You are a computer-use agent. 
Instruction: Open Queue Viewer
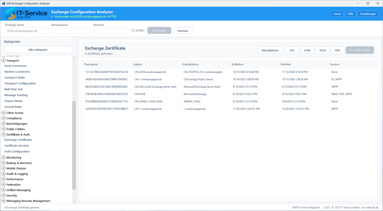pyautogui.click(x=13, y=101)
